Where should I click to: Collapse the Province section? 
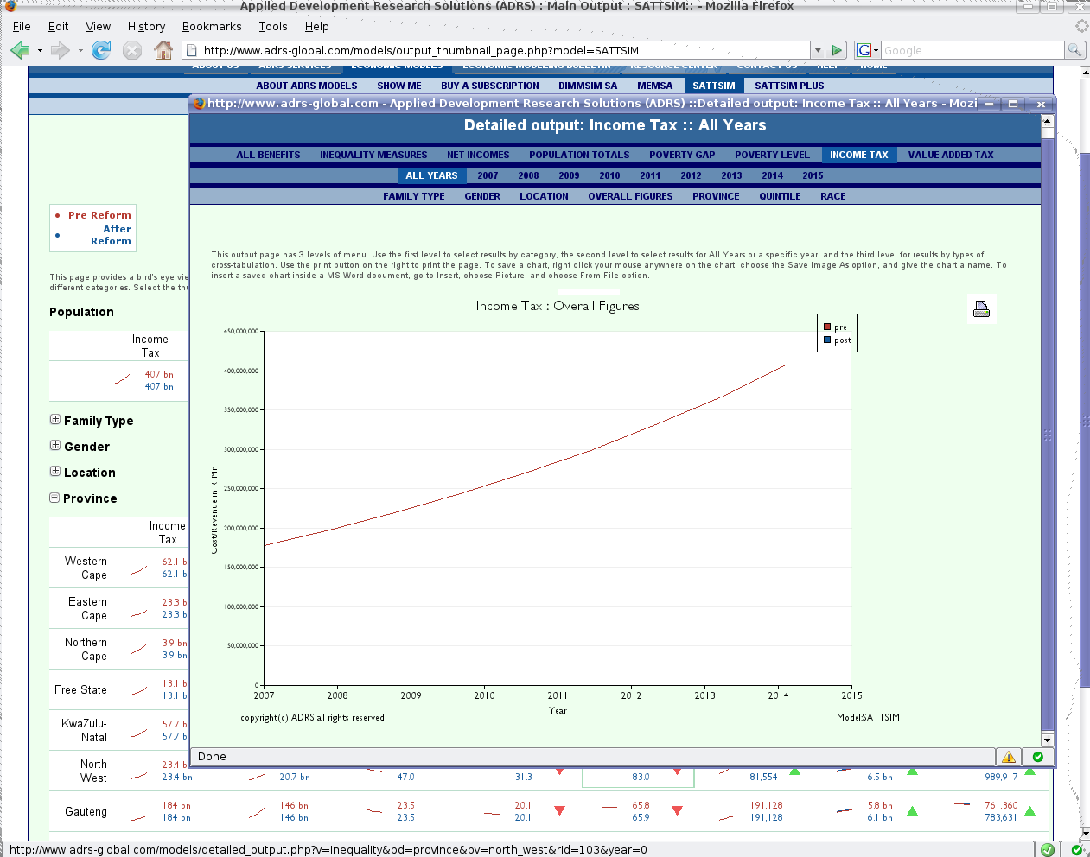point(55,498)
